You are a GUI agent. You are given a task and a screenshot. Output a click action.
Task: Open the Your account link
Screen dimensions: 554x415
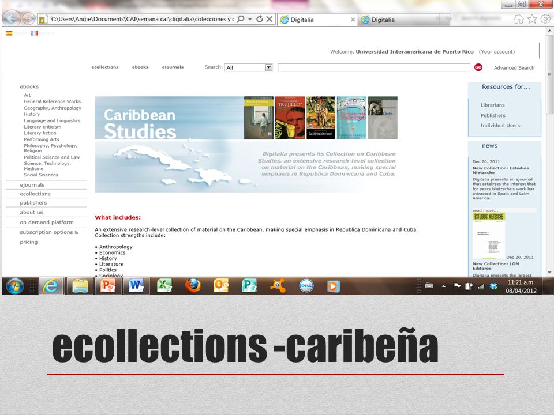(497, 51)
